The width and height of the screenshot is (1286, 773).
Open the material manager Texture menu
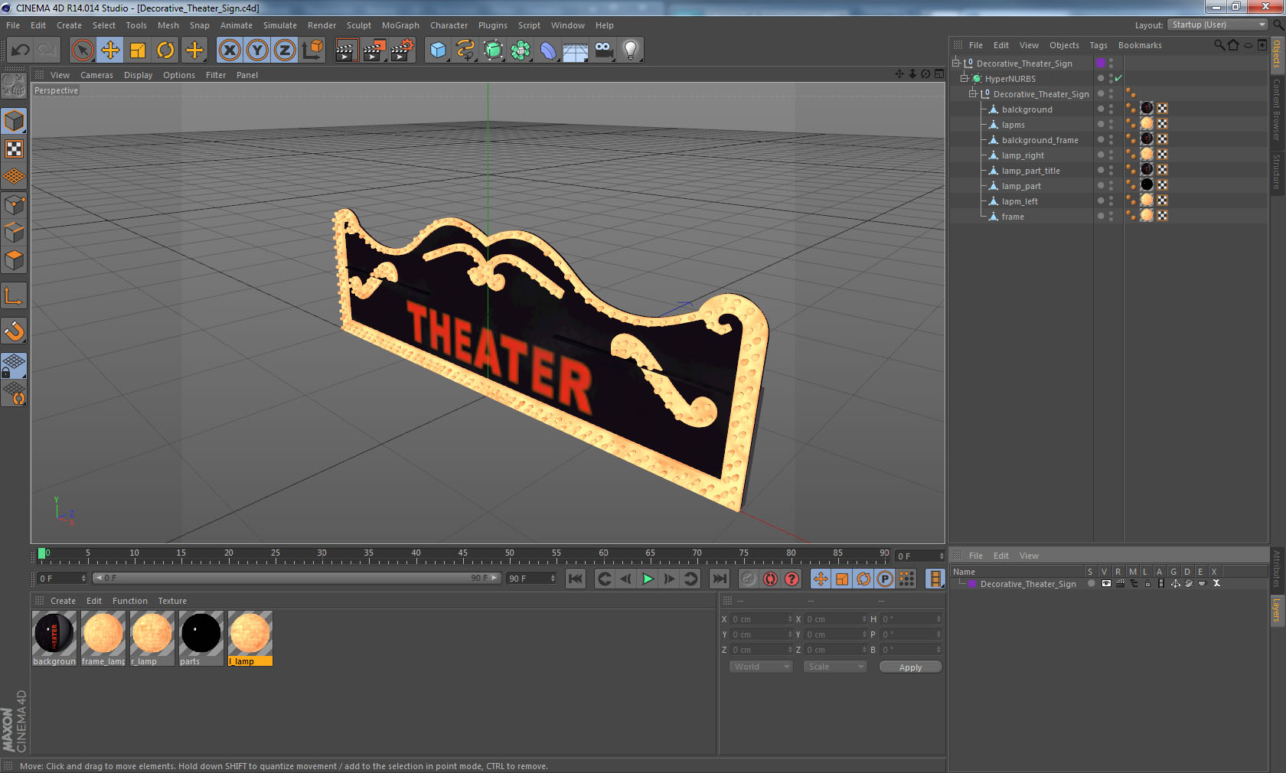point(172,601)
